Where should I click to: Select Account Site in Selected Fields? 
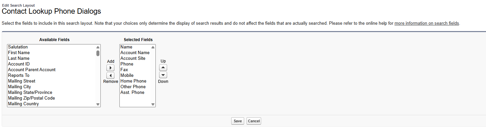(x=133, y=58)
